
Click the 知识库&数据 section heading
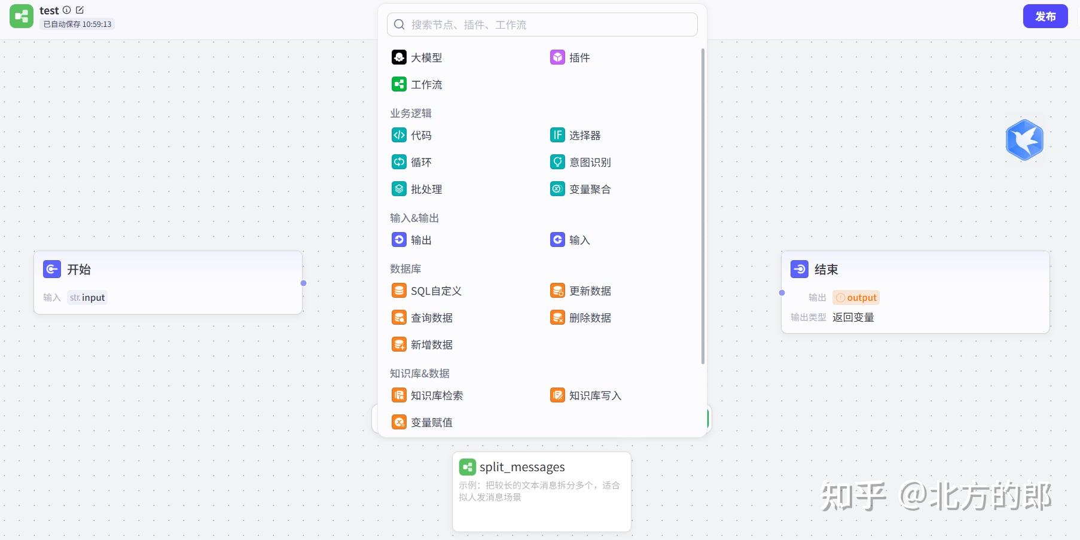[420, 373]
